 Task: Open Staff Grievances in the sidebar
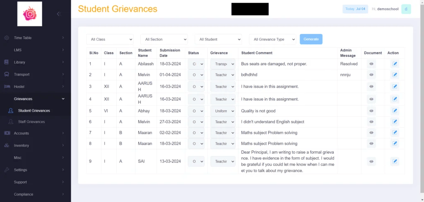31,122
